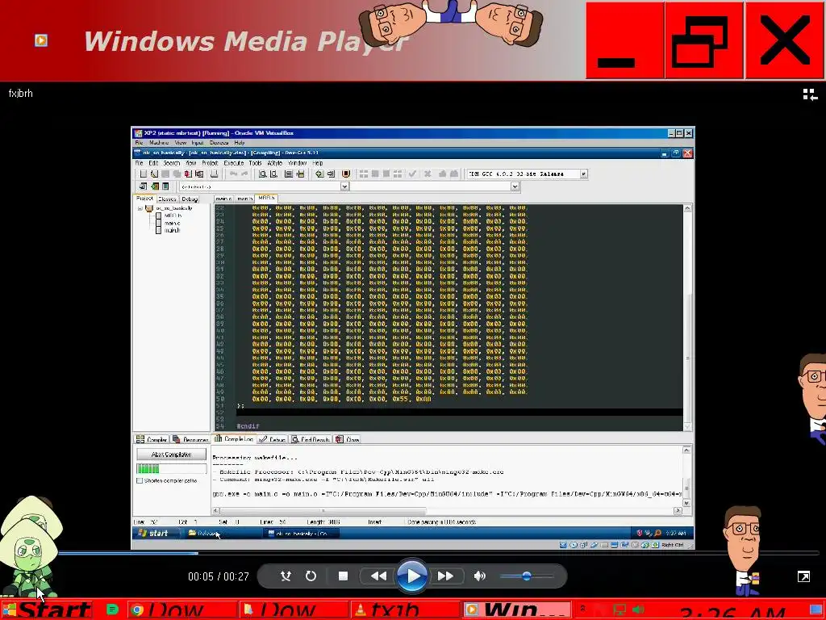The image size is (826, 620).
Task: Switch to the MBR.h editor tab
Action: (x=266, y=198)
